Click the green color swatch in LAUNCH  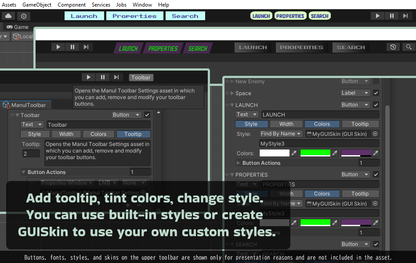pyautogui.click(x=315, y=153)
